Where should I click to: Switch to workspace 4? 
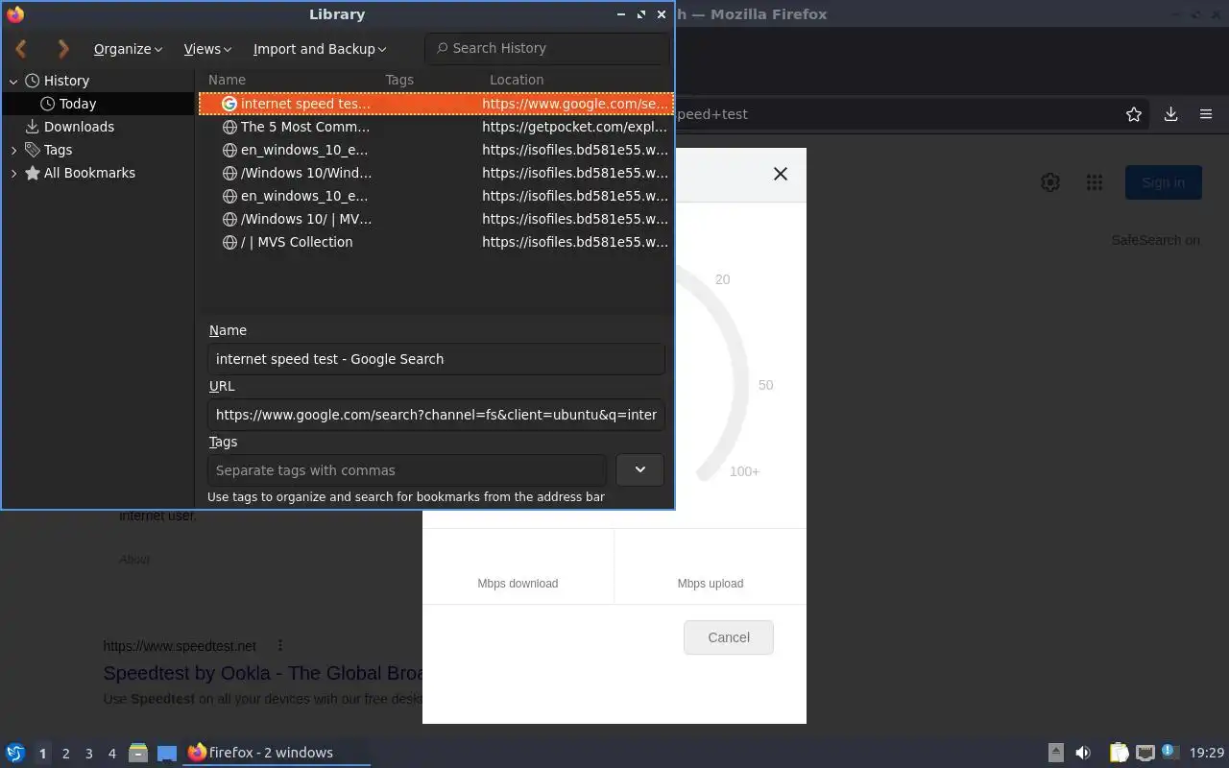point(111,754)
